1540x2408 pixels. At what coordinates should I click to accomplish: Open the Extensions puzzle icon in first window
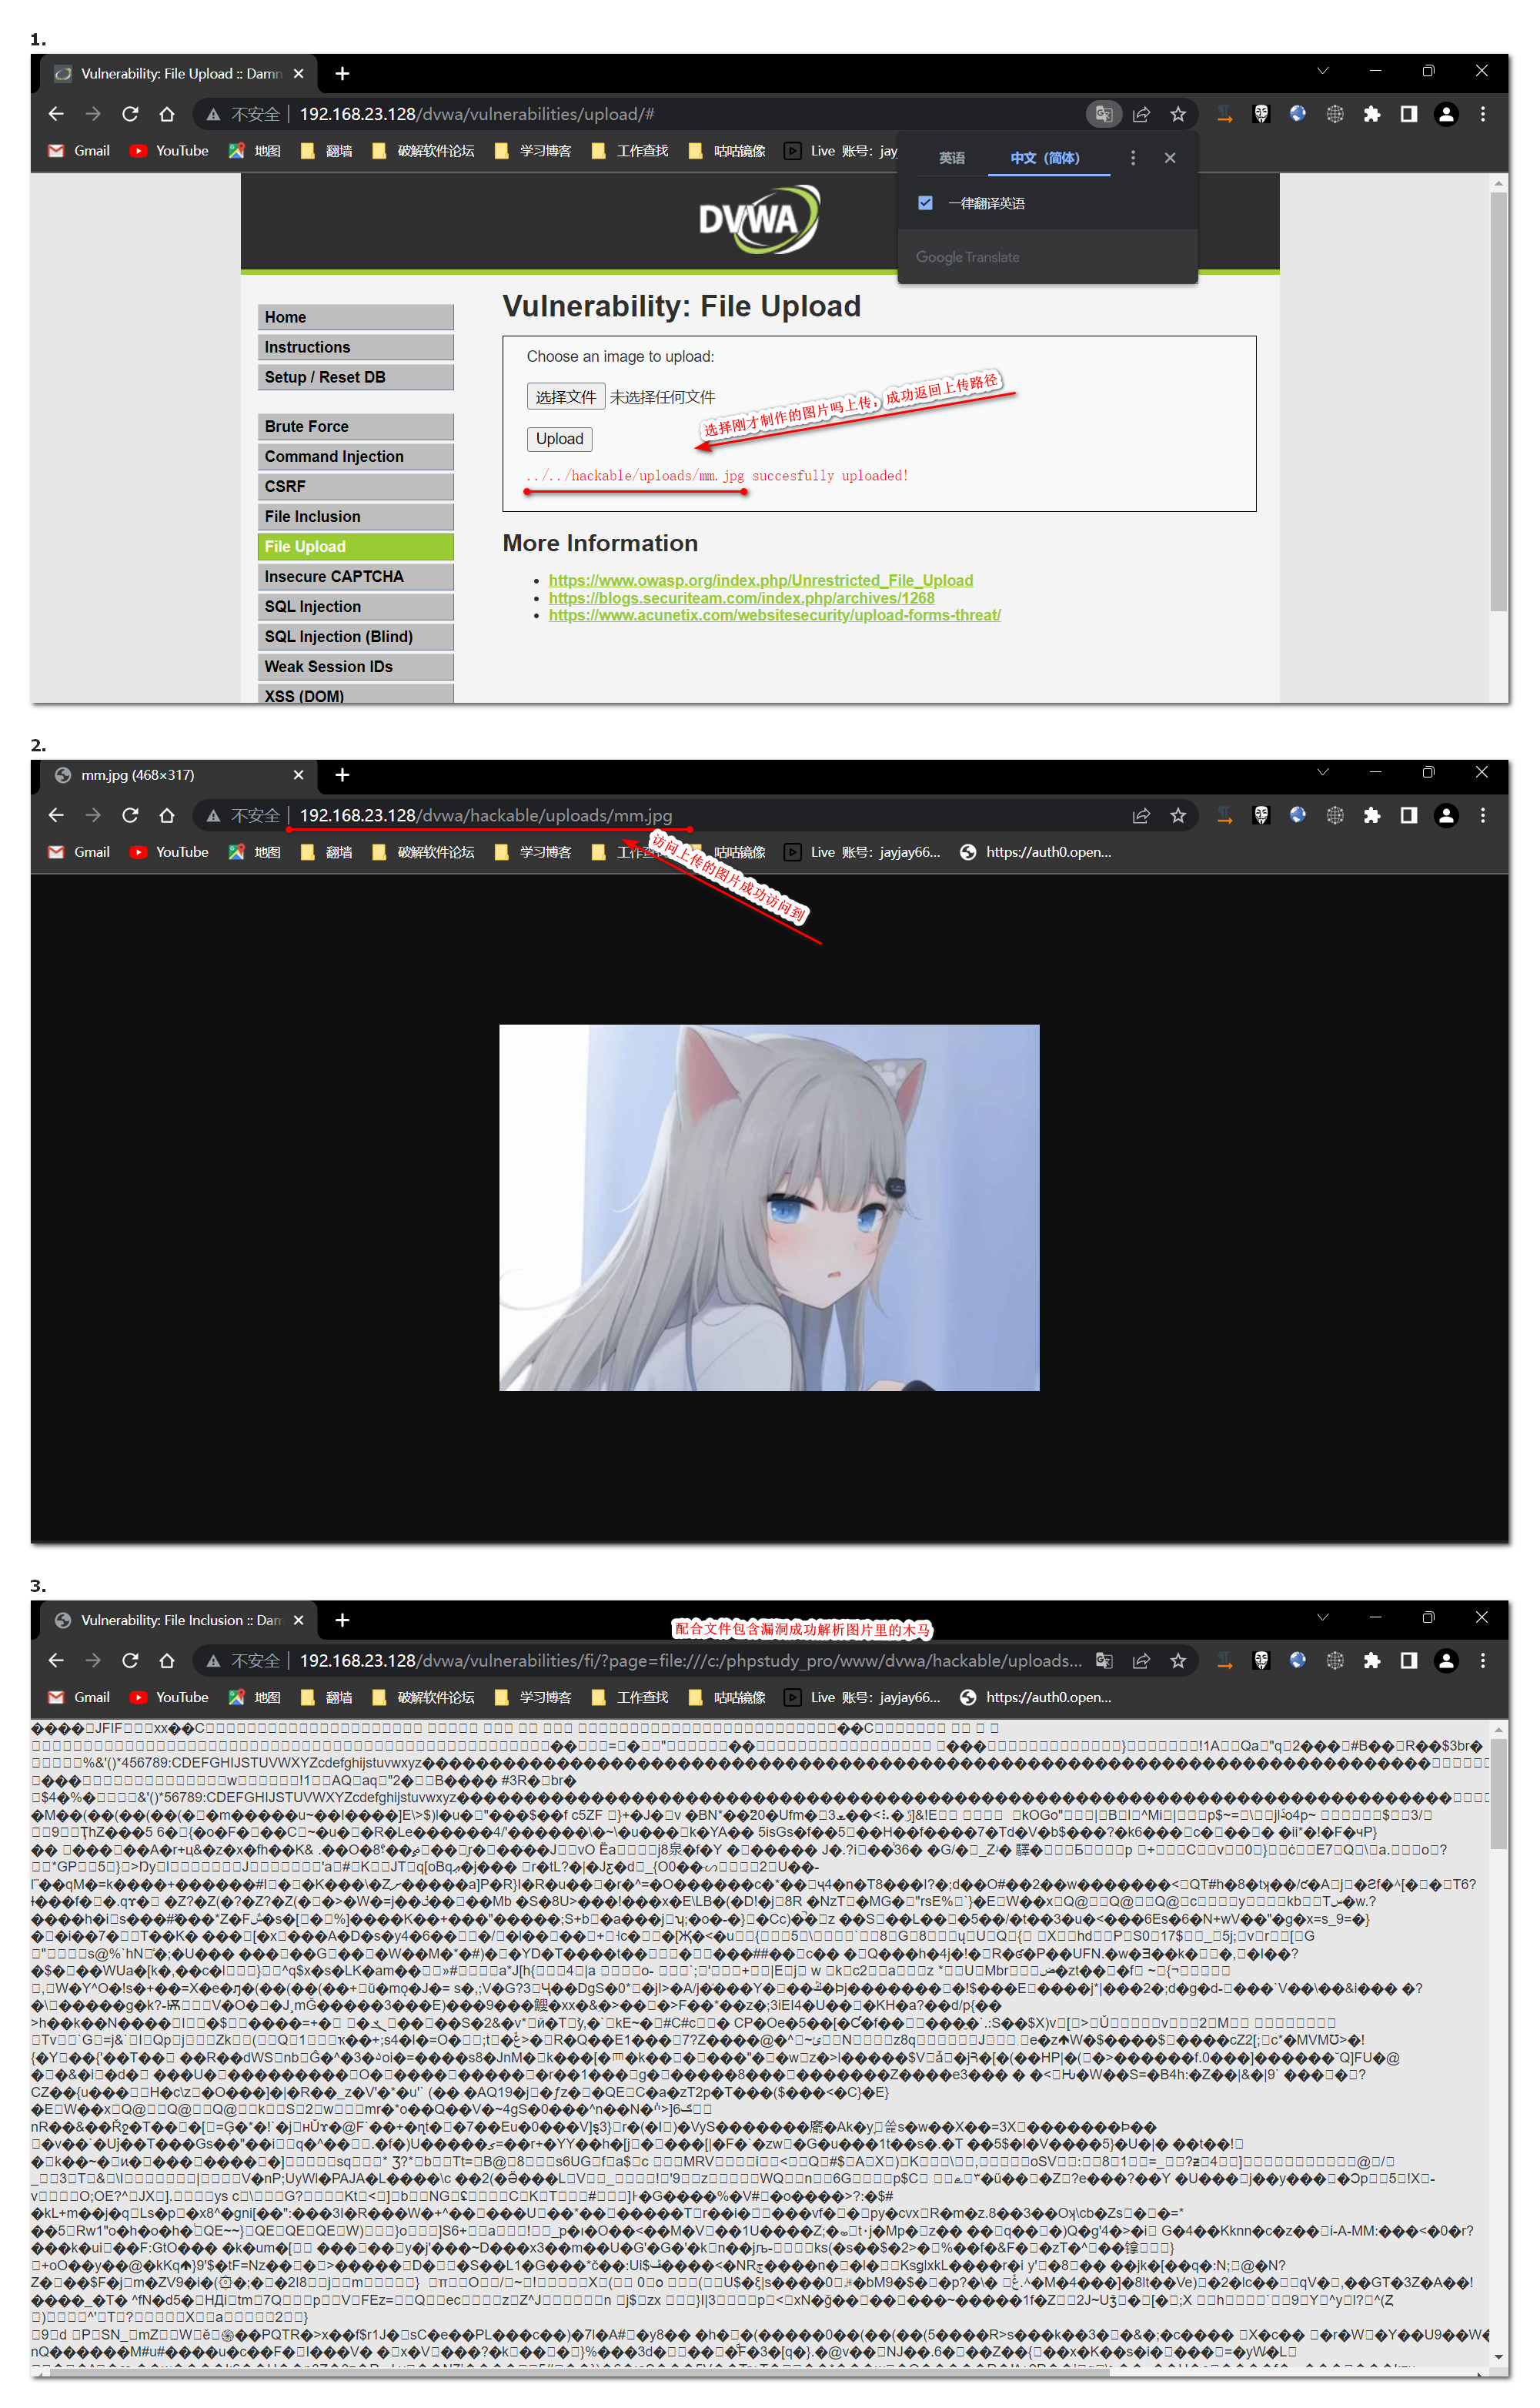click(1372, 114)
